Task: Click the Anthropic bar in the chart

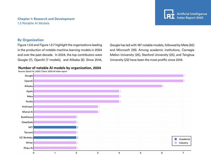Action: point(65,106)
